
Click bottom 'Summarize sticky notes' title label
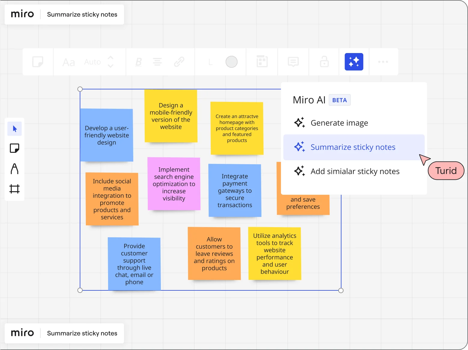point(82,333)
